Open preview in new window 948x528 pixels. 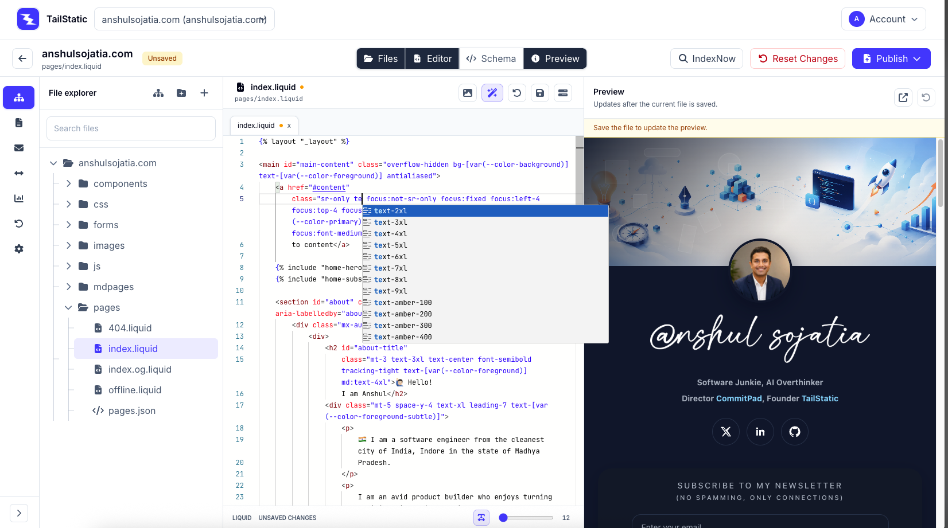click(x=903, y=97)
